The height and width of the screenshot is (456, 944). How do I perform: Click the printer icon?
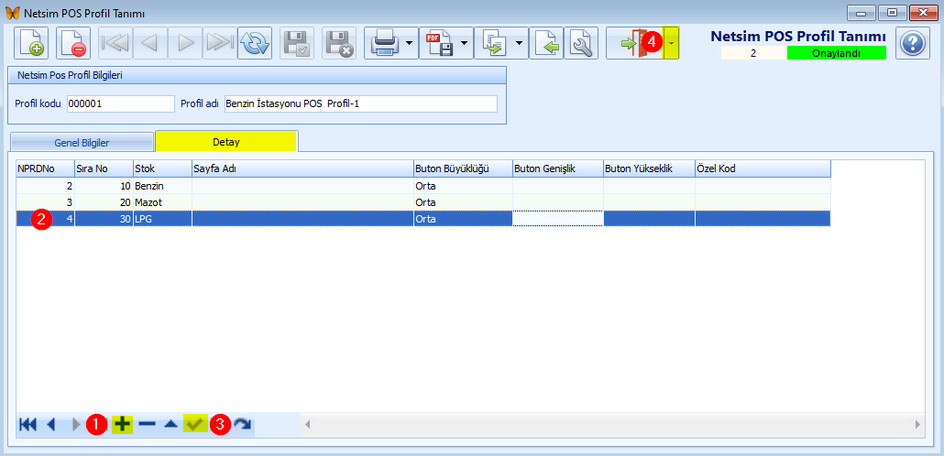tap(382, 43)
